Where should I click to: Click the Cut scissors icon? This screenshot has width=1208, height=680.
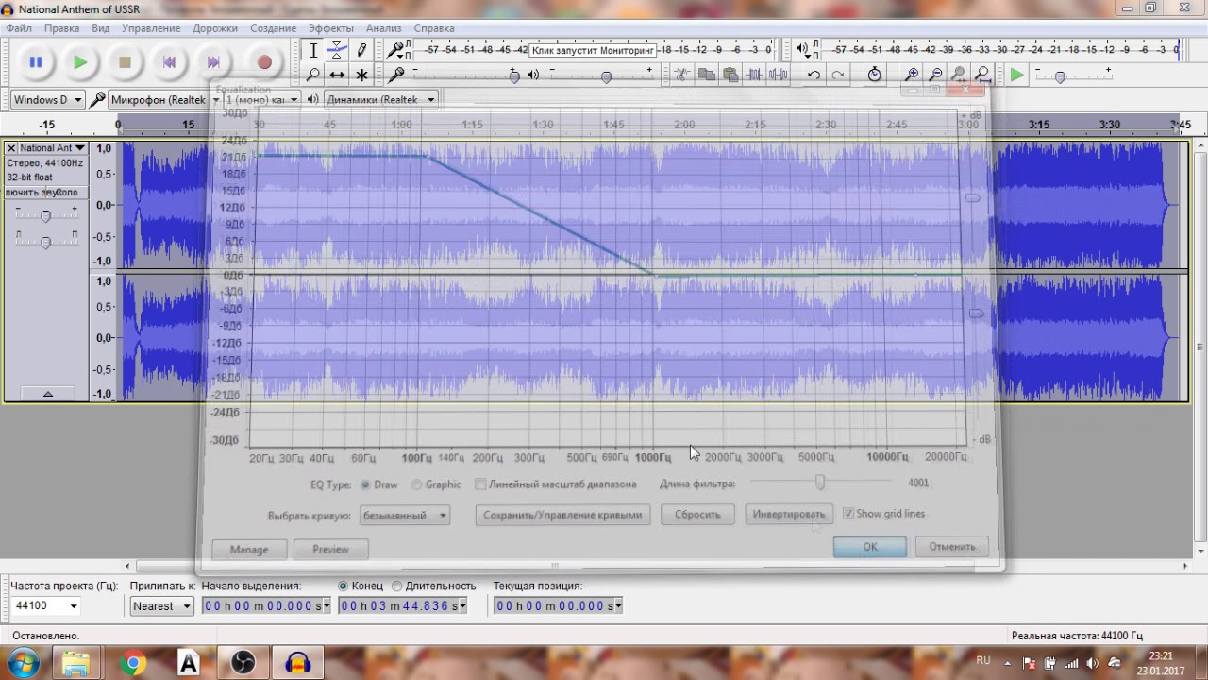[x=681, y=75]
